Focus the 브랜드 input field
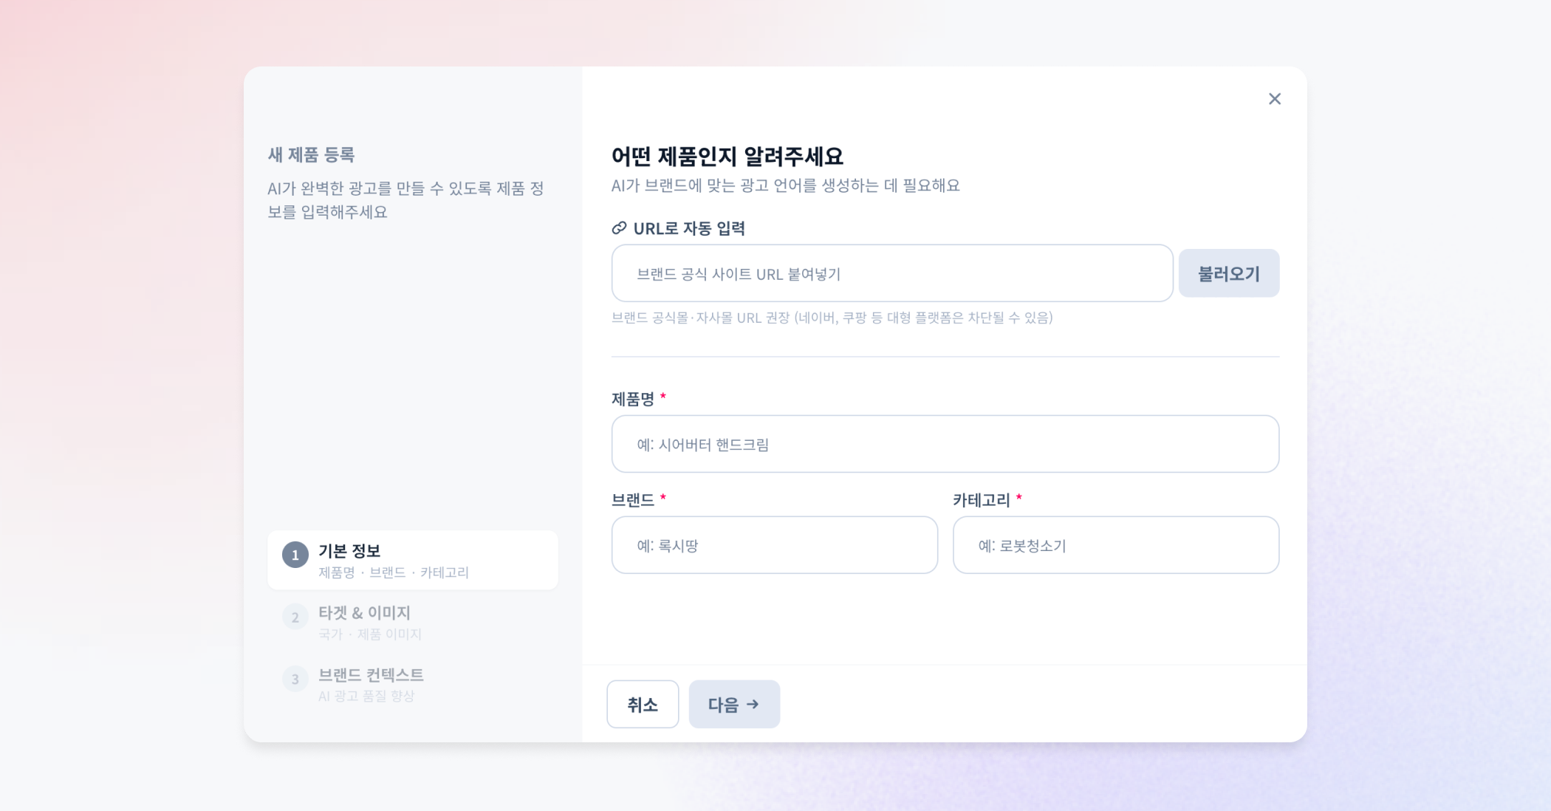The image size is (1551, 811). coord(775,545)
